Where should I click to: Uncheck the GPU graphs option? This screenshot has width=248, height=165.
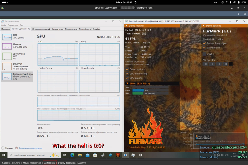point(127,78)
